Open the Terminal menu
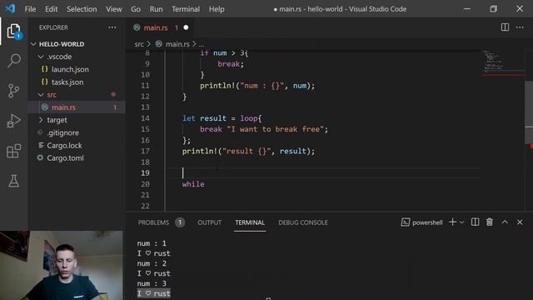Screen dimensions: 533x300 (x=186, y=9)
